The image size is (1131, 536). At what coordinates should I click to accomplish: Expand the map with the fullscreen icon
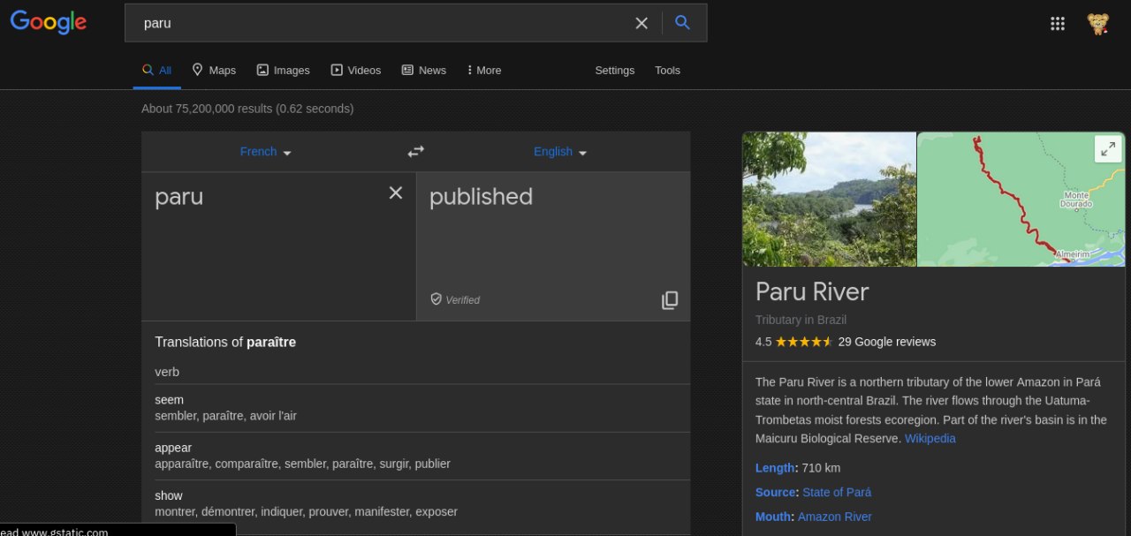click(1107, 148)
